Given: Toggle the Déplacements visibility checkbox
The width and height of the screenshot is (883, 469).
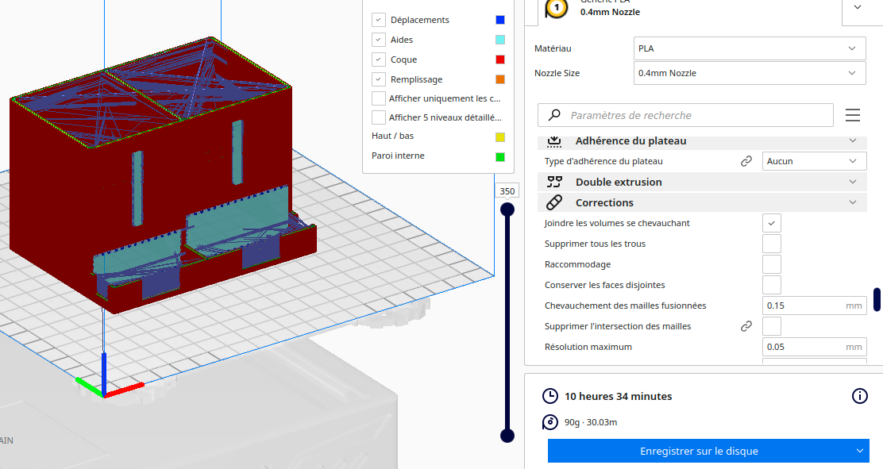Looking at the screenshot, I should pyautogui.click(x=379, y=20).
